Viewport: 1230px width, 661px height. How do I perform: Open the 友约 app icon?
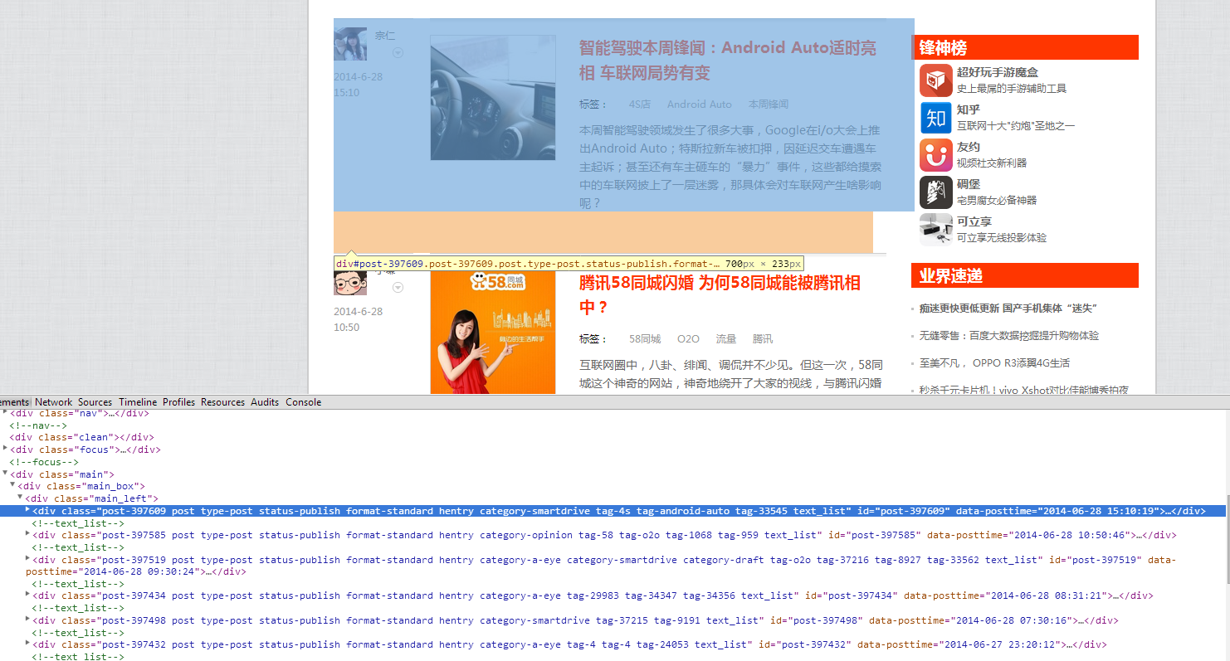pos(935,155)
